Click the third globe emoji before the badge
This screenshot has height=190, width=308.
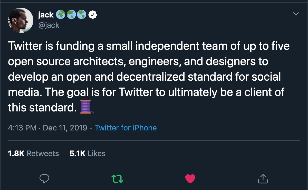[82, 15]
